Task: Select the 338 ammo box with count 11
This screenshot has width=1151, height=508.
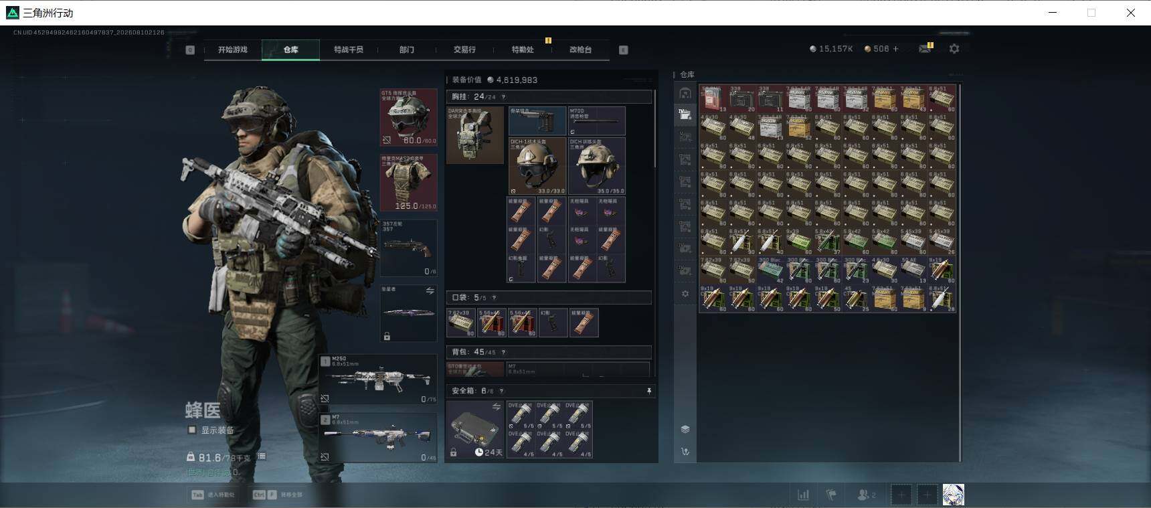Action: click(x=770, y=98)
